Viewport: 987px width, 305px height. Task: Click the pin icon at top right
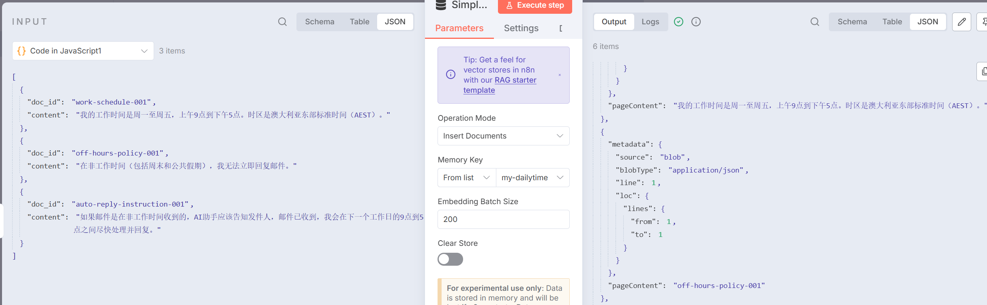(983, 22)
